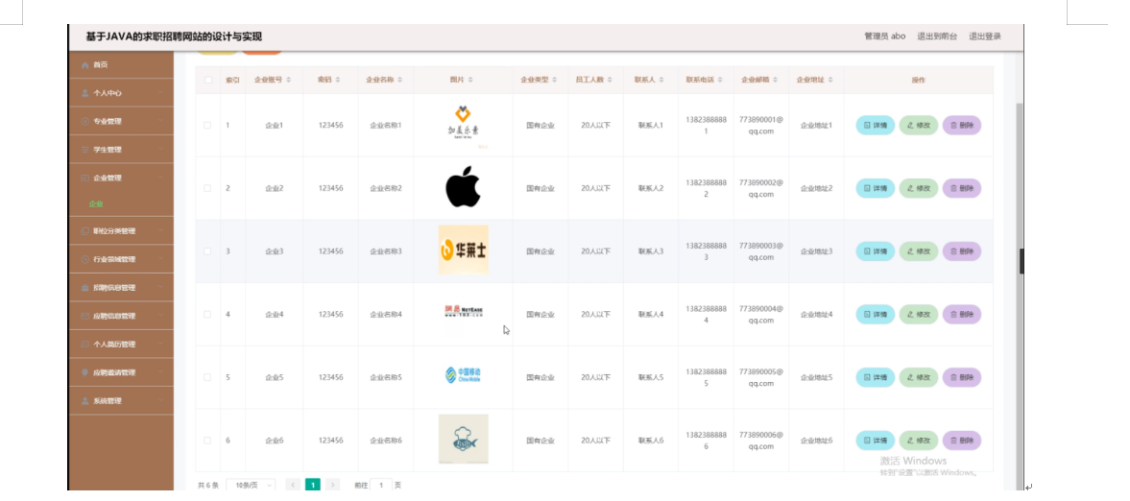Click the clock icon beside 行业领域管理
The width and height of the screenshot is (1130, 501).
[x=85, y=259]
